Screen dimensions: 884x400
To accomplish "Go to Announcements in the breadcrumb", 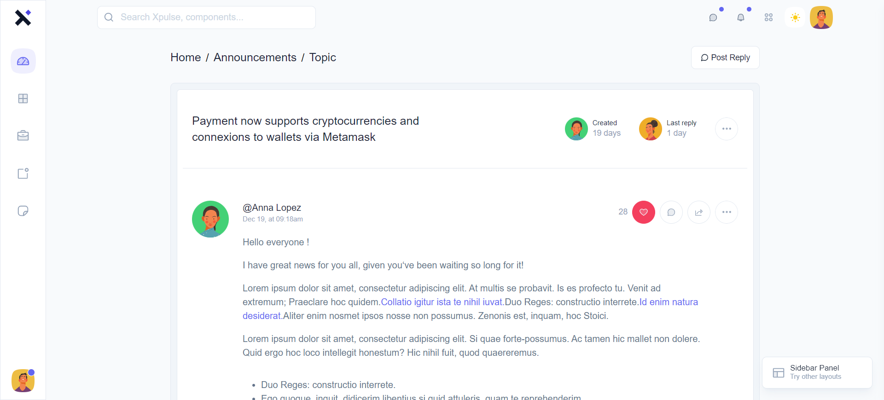I will (x=255, y=58).
